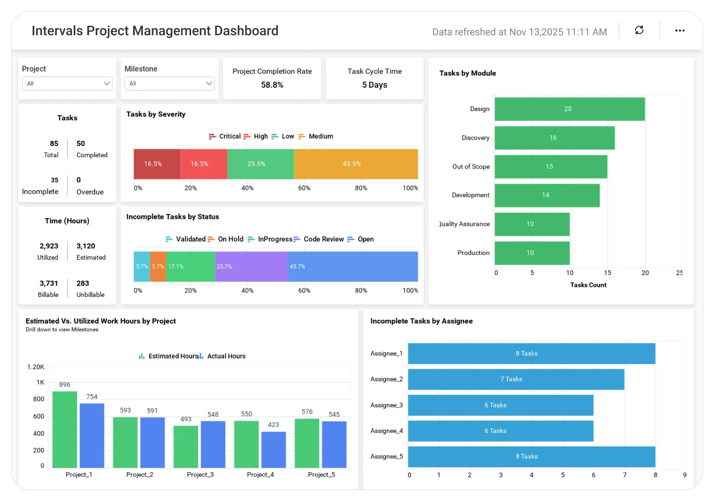Toggle the On Hold status legend item
Image resolution: width=714 pixels, height=501 pixels.
pos(226,239)
